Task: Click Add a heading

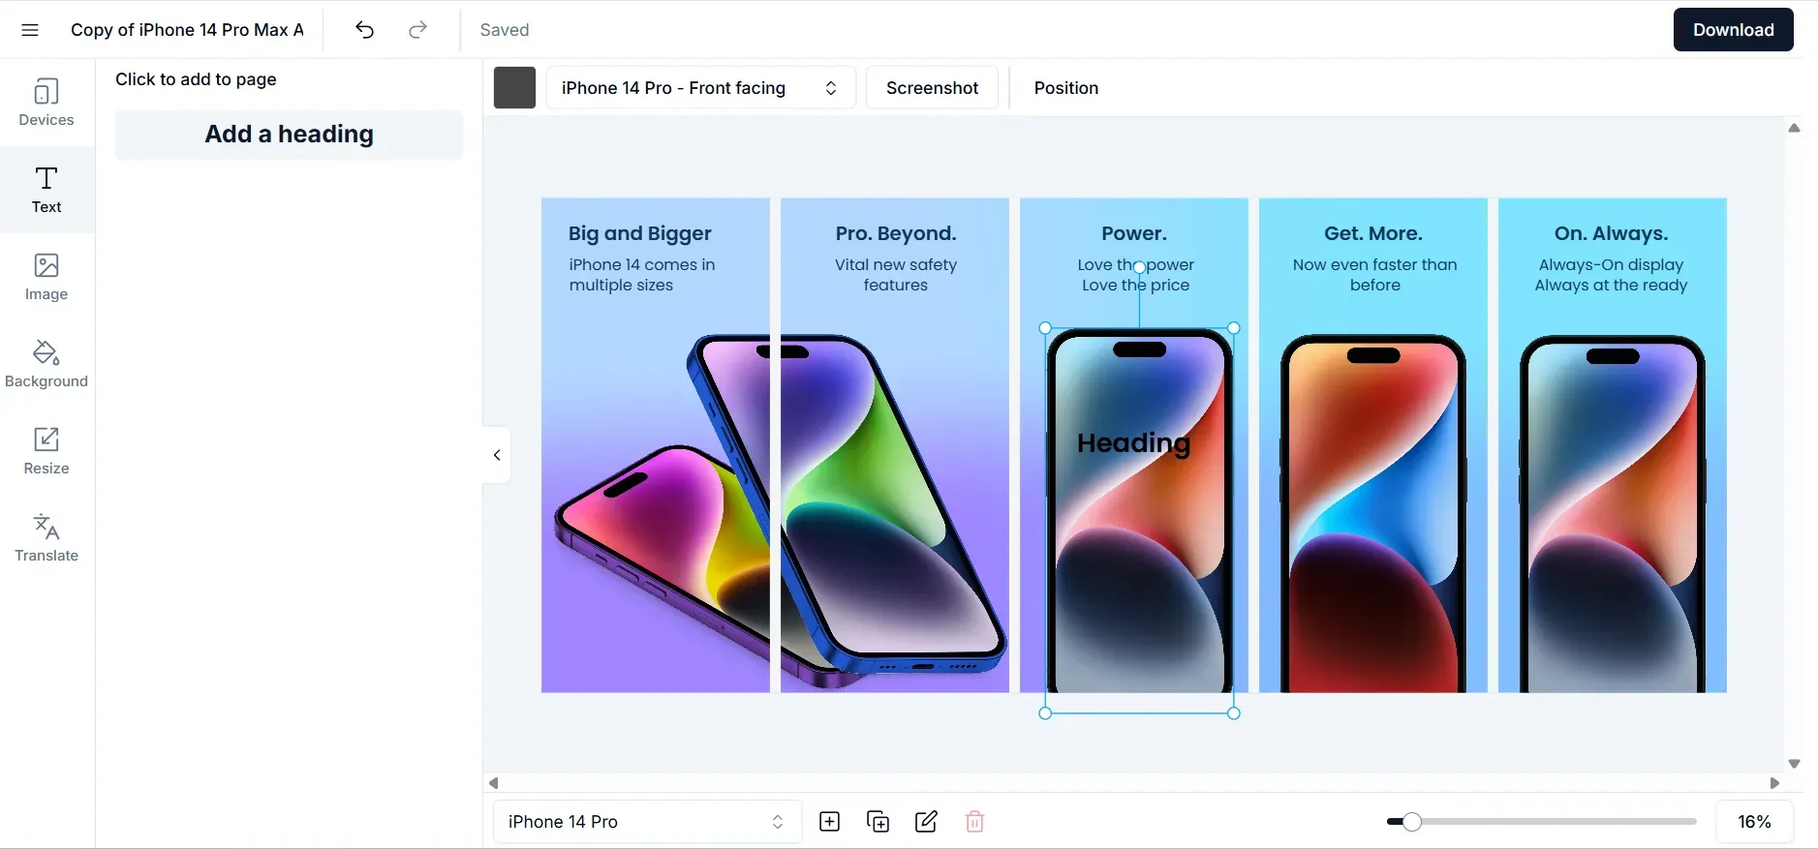Action: (289, 135)
